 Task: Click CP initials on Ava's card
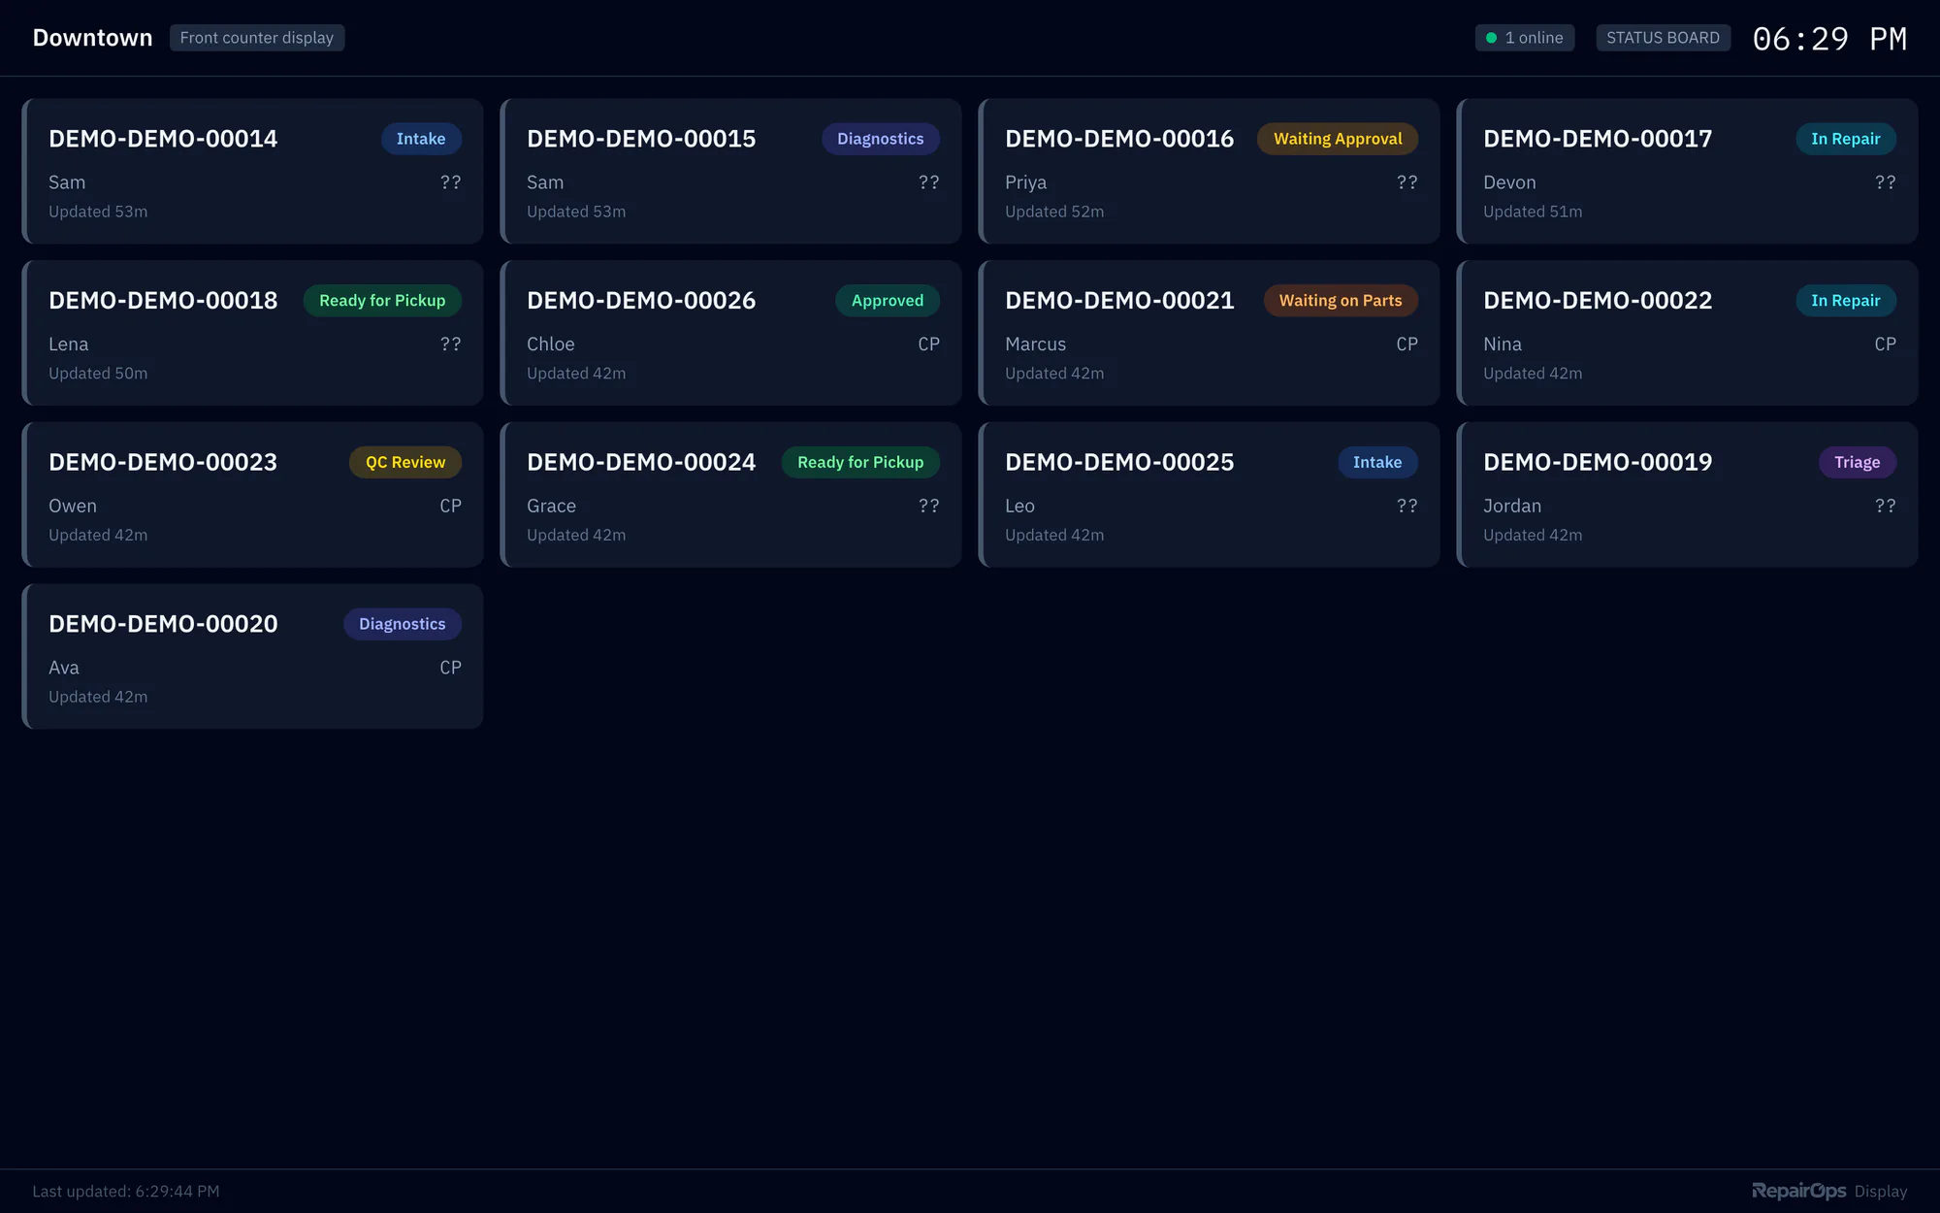tap(450, 668)
